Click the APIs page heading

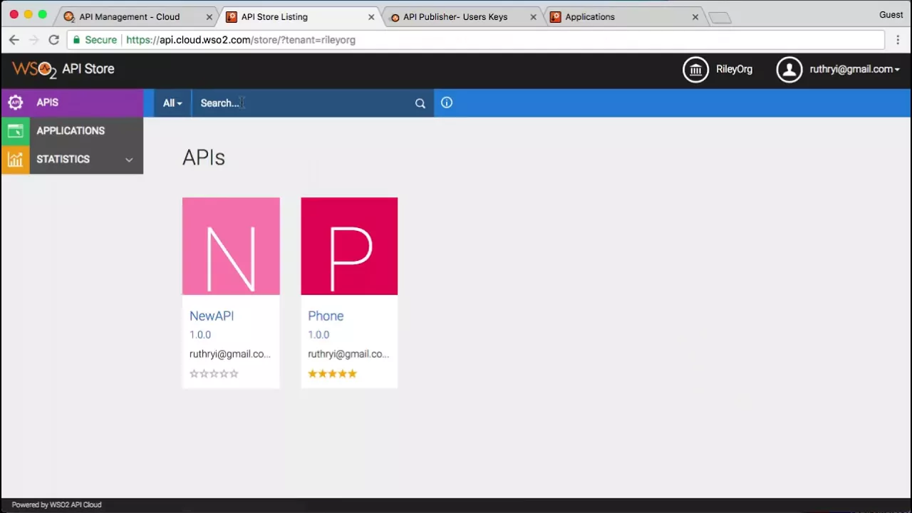point(204,157)
